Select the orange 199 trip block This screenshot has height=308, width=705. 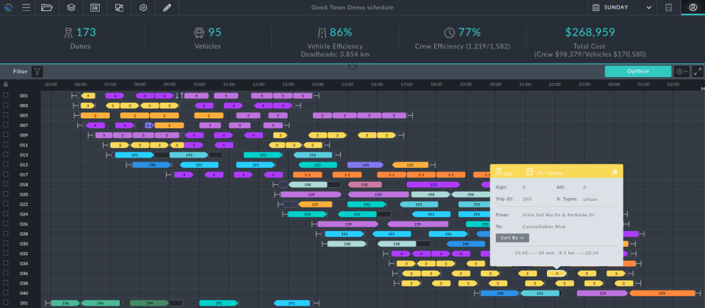(662, 293)
